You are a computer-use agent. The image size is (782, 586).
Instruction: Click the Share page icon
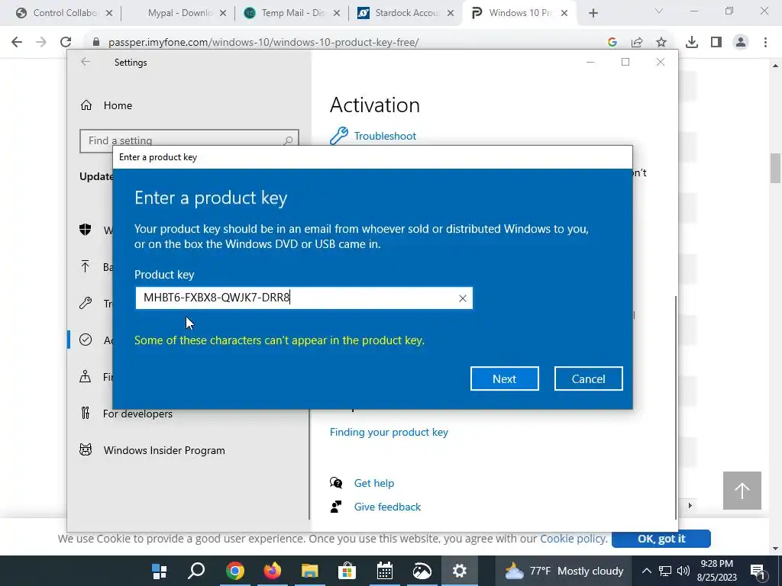(x=637, y=43)
